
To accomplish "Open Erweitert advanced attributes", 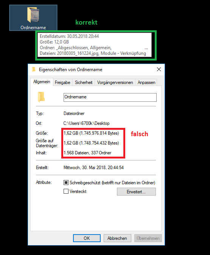I will (136, 192).
